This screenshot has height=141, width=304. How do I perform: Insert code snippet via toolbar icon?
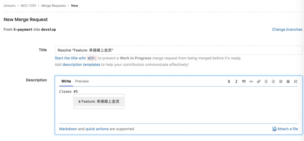pyautogui.click(x=251, y=81)
